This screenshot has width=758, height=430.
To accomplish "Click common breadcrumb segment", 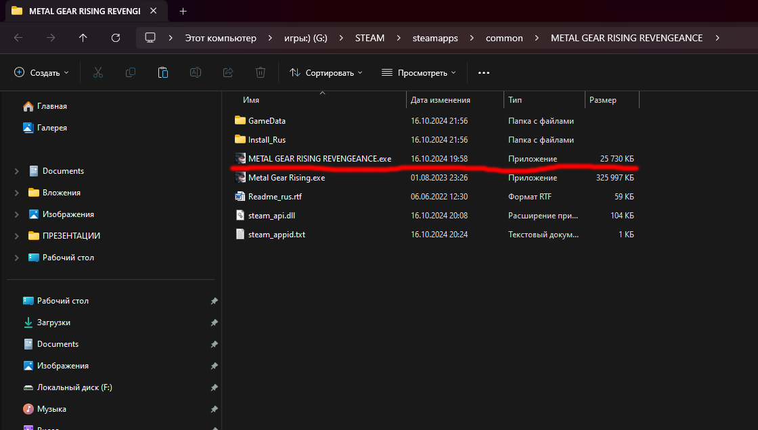I will pyautogui.click(x=504, y=38).
